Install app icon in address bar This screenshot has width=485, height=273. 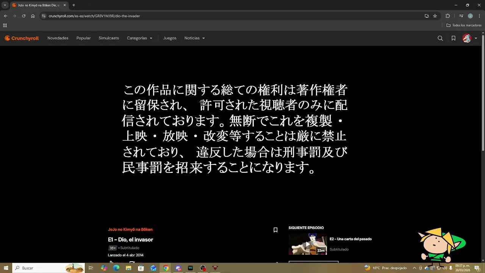click(427, 16)
